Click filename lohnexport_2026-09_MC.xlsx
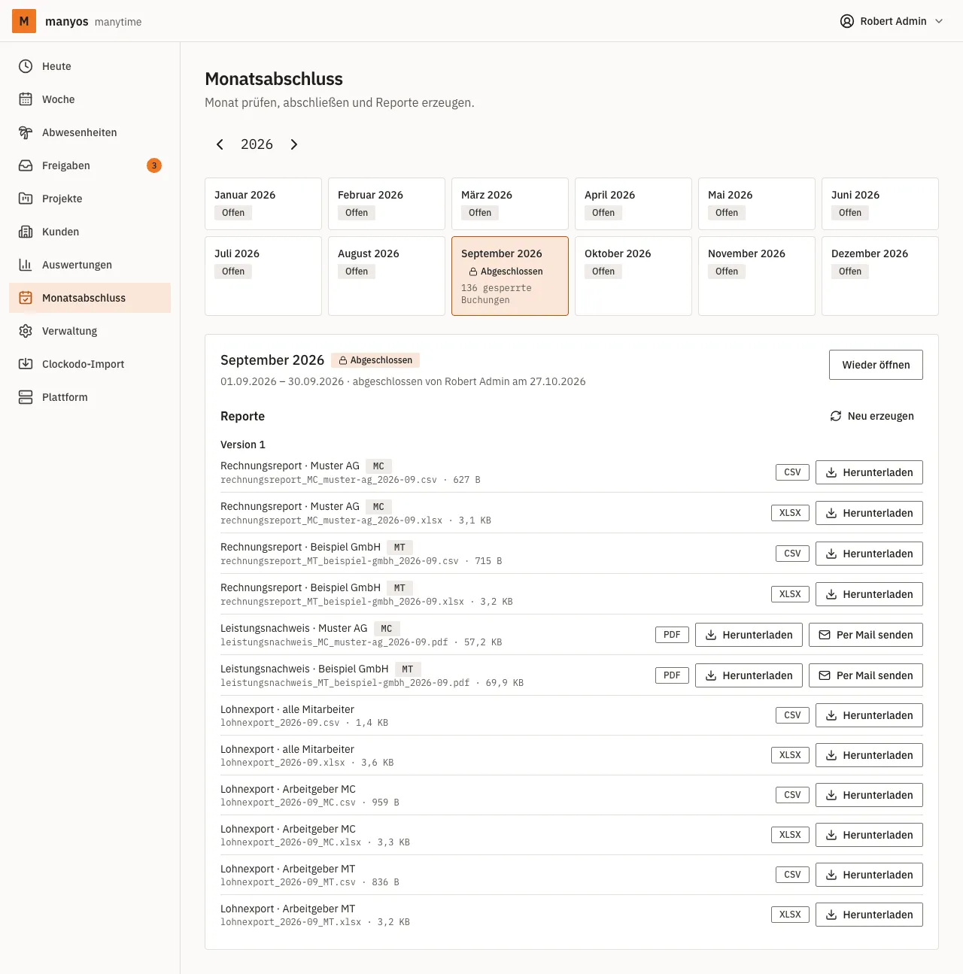This screenshot has width=963, height=974. click(x=290, y=842)
